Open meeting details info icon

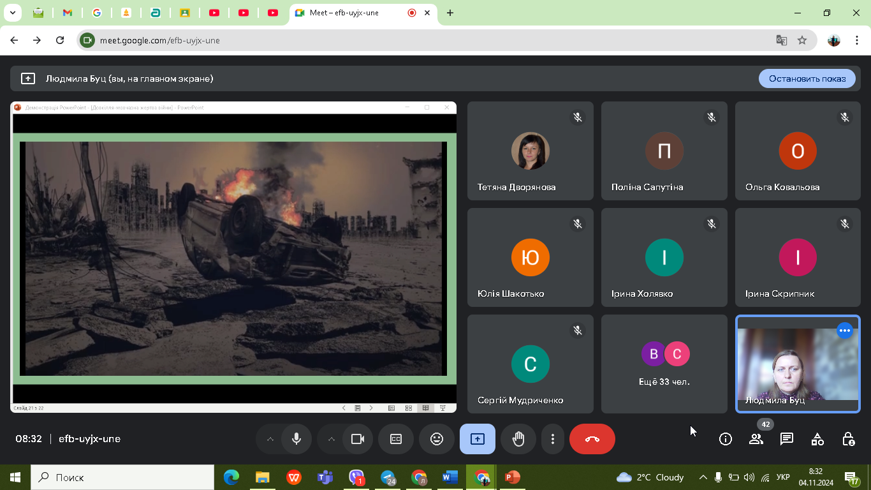click(x=725, y=439)
